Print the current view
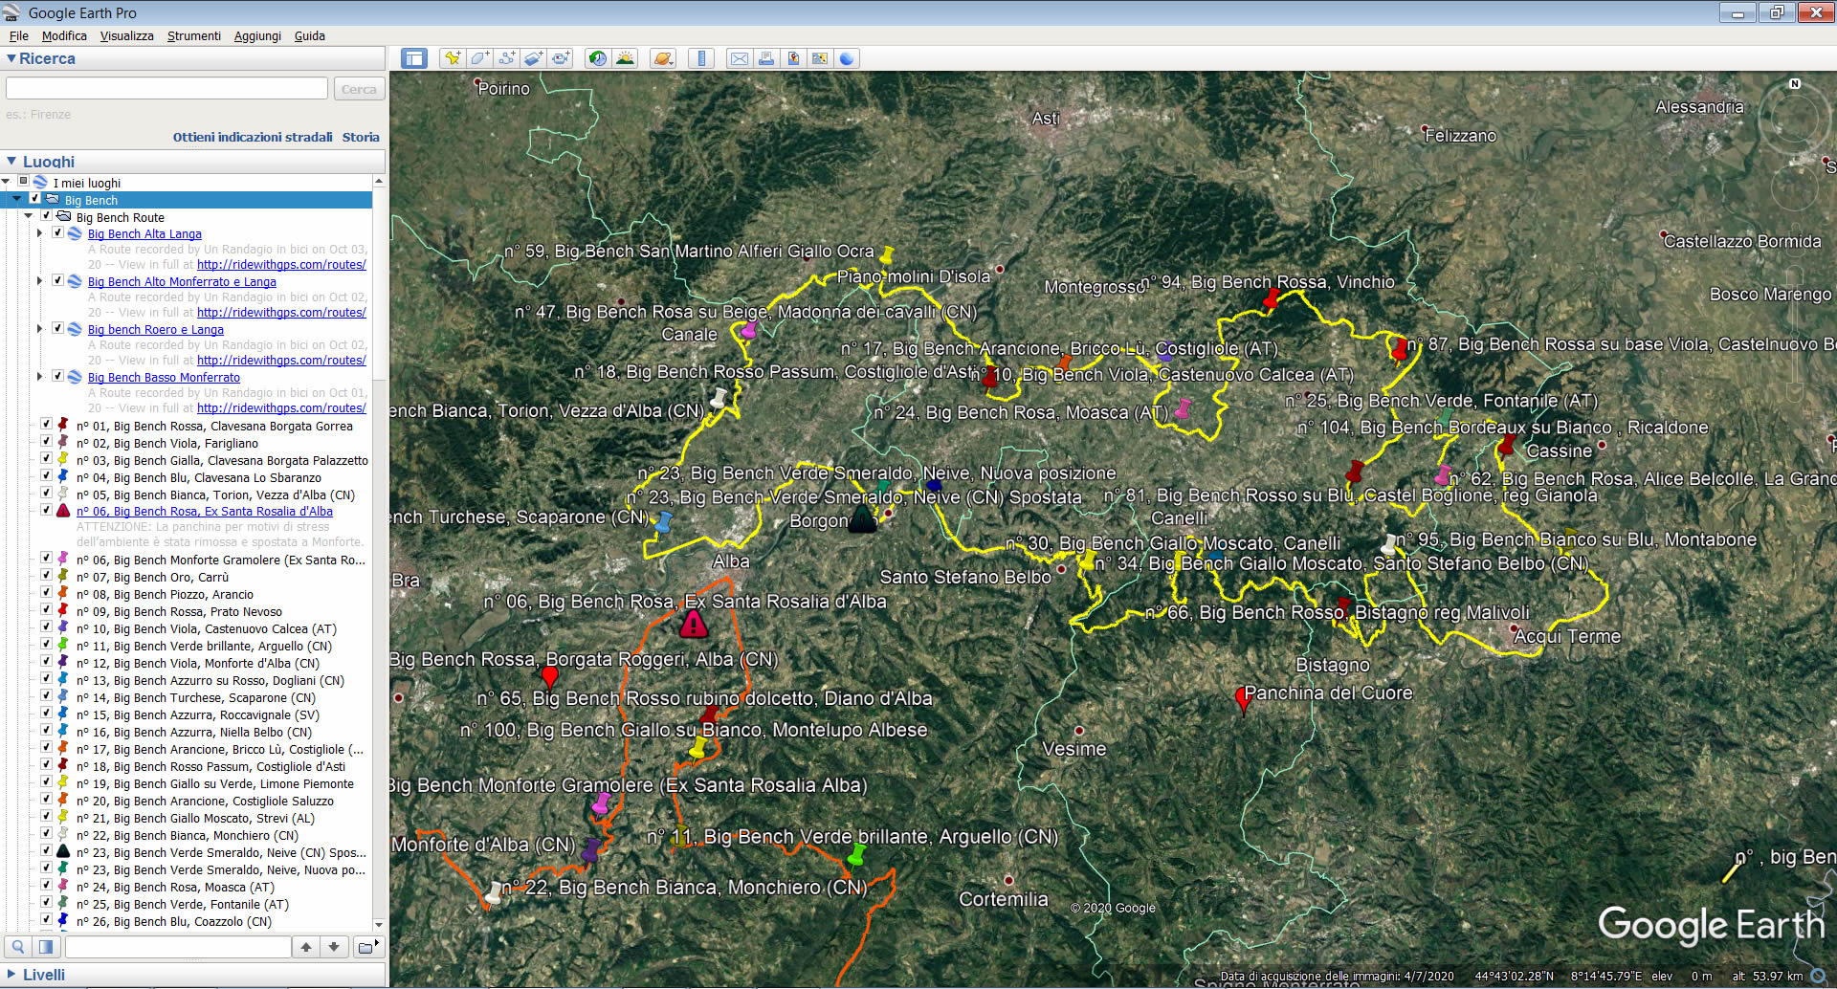This screenshot has width=1837, height=989. [x=766, y=58]
